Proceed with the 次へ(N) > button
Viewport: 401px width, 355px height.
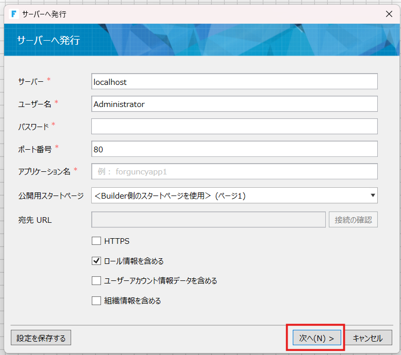point(316,338)
